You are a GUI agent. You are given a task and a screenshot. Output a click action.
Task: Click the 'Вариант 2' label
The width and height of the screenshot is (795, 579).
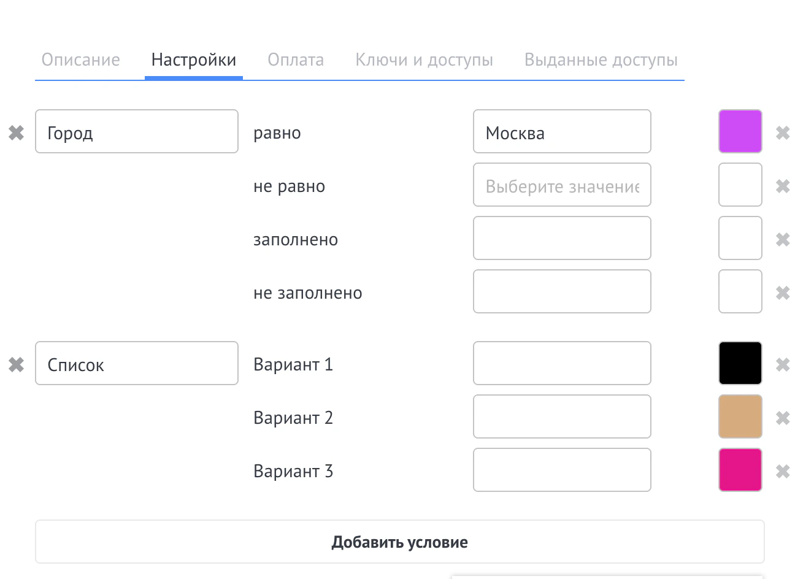(293, 418)
